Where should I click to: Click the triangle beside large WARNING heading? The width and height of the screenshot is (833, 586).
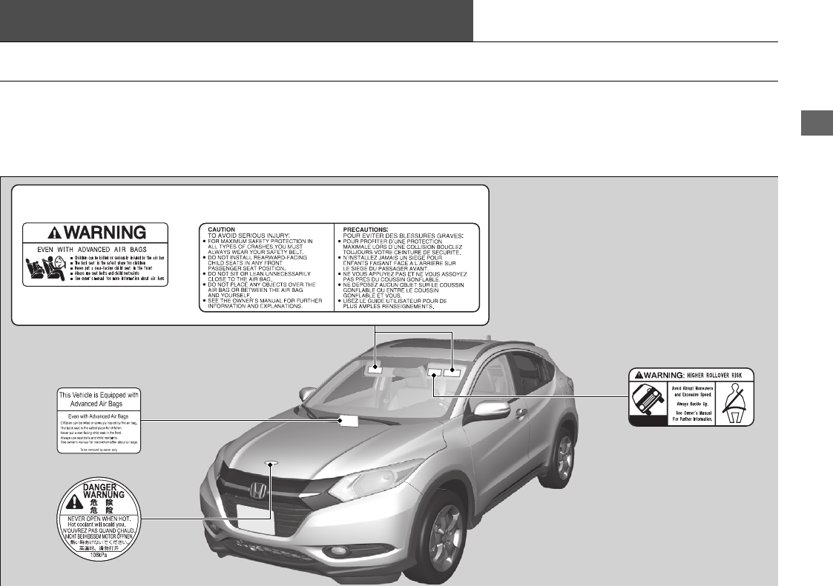pos(55,233)
